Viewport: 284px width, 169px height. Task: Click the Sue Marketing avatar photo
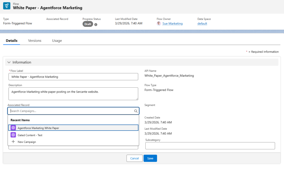(158, 24)
